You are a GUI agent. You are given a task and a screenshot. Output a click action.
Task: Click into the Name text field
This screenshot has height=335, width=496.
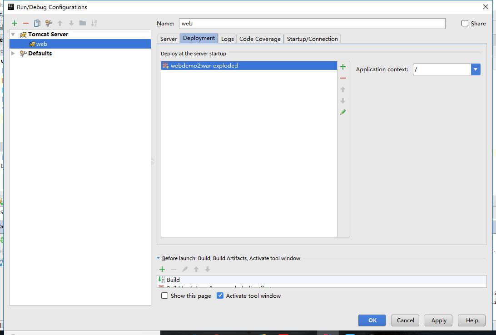pyautogui.click(x=312, y=24)
